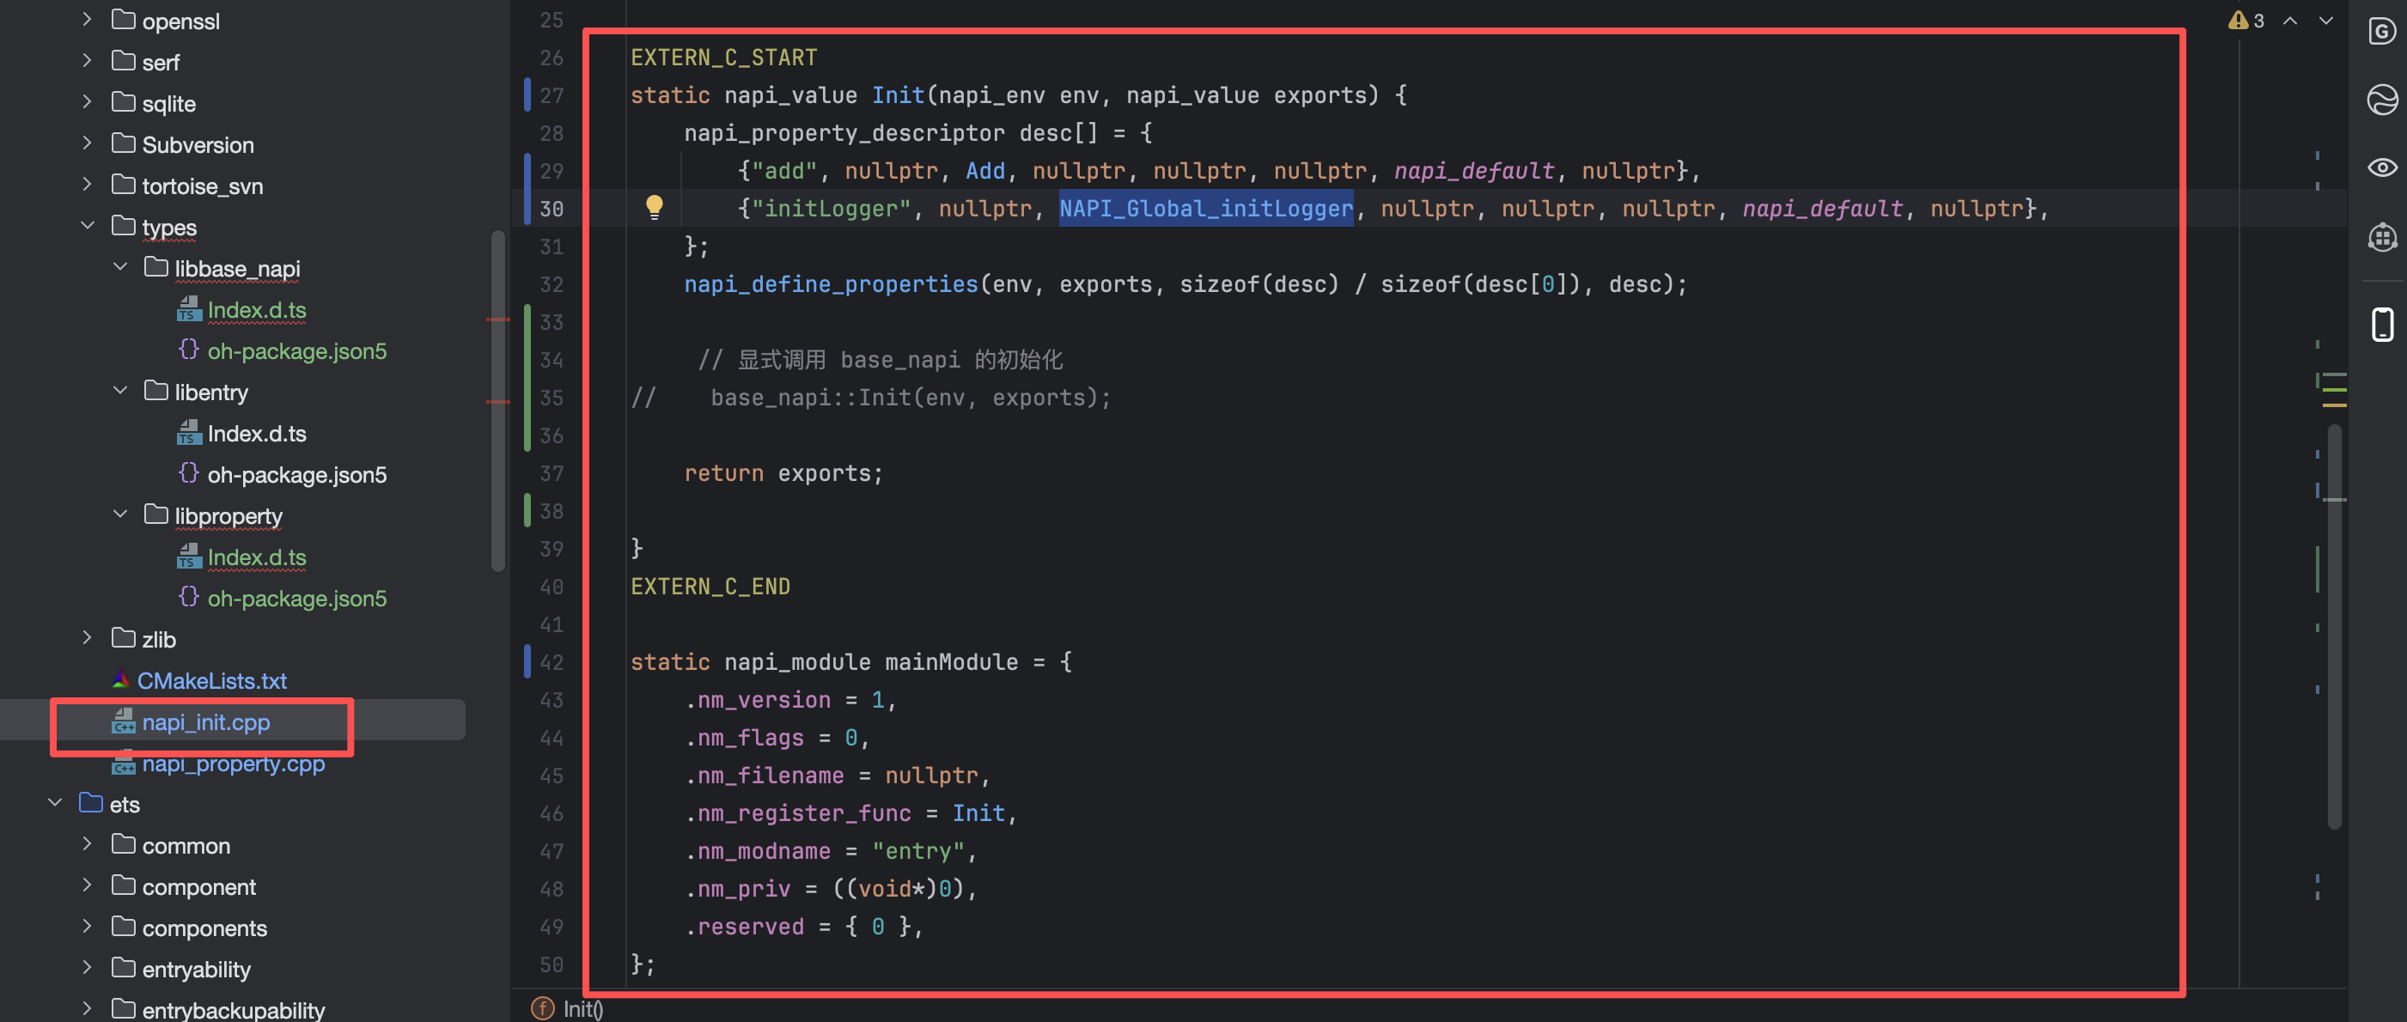The image size is (2407, 1022).
Task: Jump to next highlighted problem with down arrow
Action: tap(2325, 21)
